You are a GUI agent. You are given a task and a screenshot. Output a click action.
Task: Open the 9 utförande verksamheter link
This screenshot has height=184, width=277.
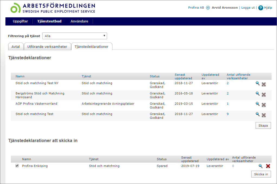click(228, 114)
